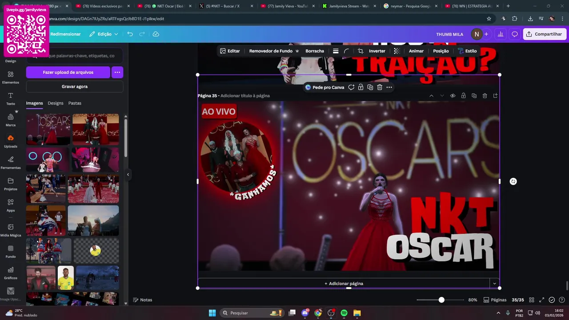
Task: Add new page icon in page header
Action: click(x=495, y=96)
